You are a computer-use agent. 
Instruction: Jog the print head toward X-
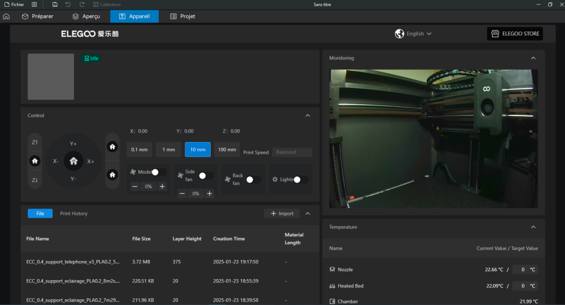click(55, 161)
